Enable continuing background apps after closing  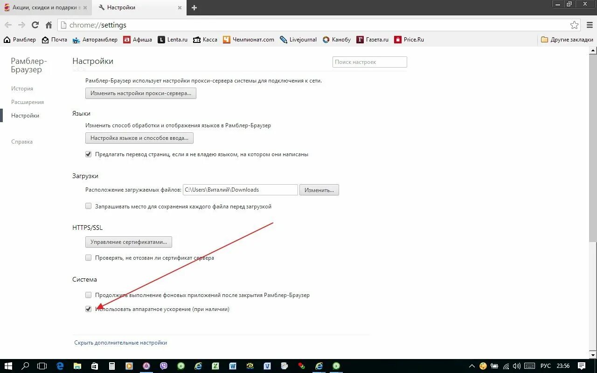(x=88, y=295)
